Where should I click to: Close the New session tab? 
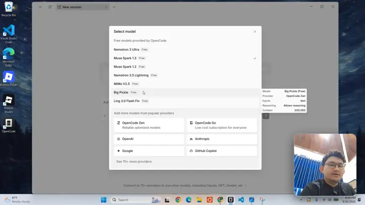click(106, 7)
